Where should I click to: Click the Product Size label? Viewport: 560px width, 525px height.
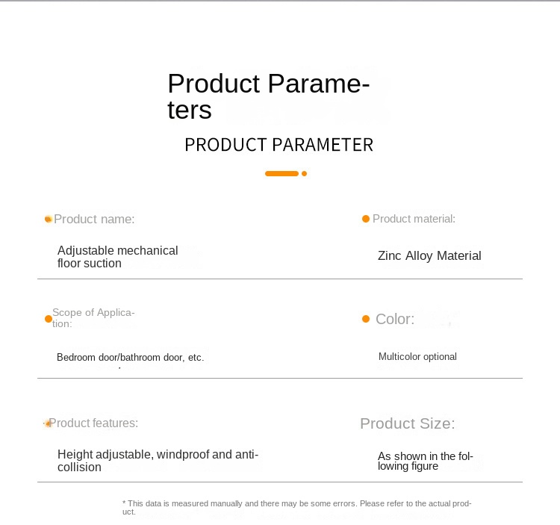[408, 423]
